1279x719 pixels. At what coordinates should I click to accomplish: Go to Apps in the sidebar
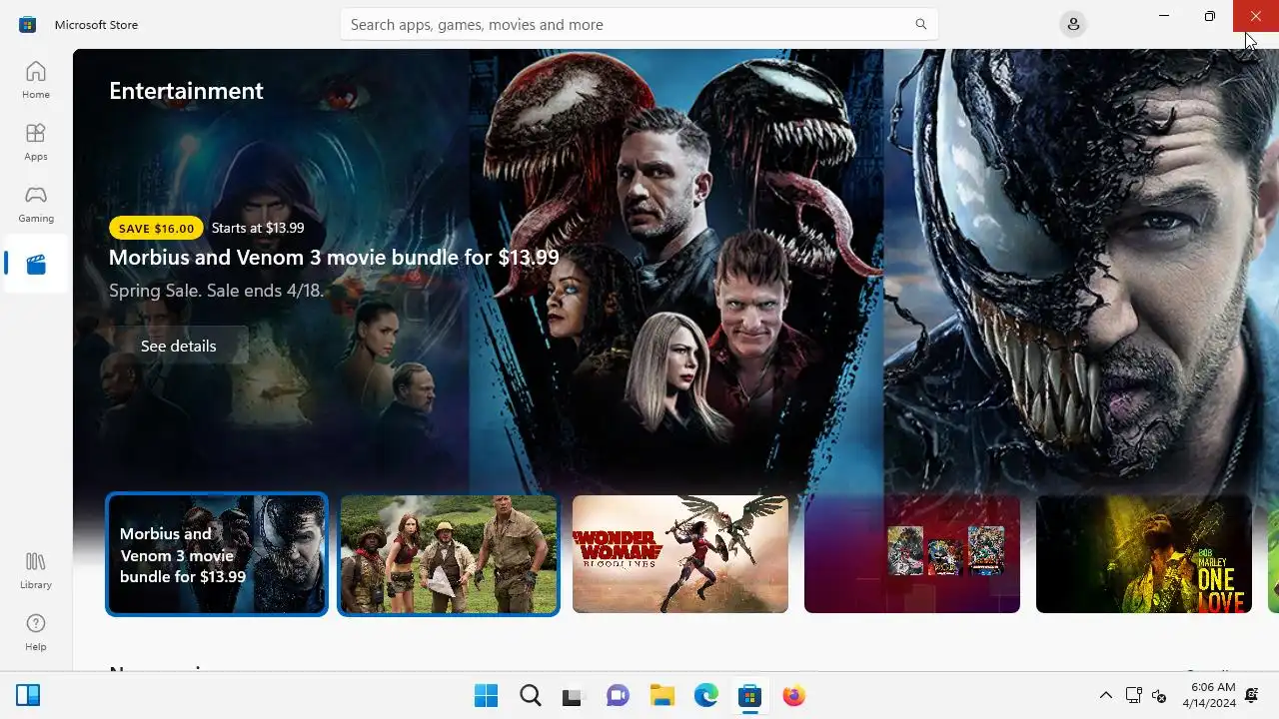coord(36,142)
